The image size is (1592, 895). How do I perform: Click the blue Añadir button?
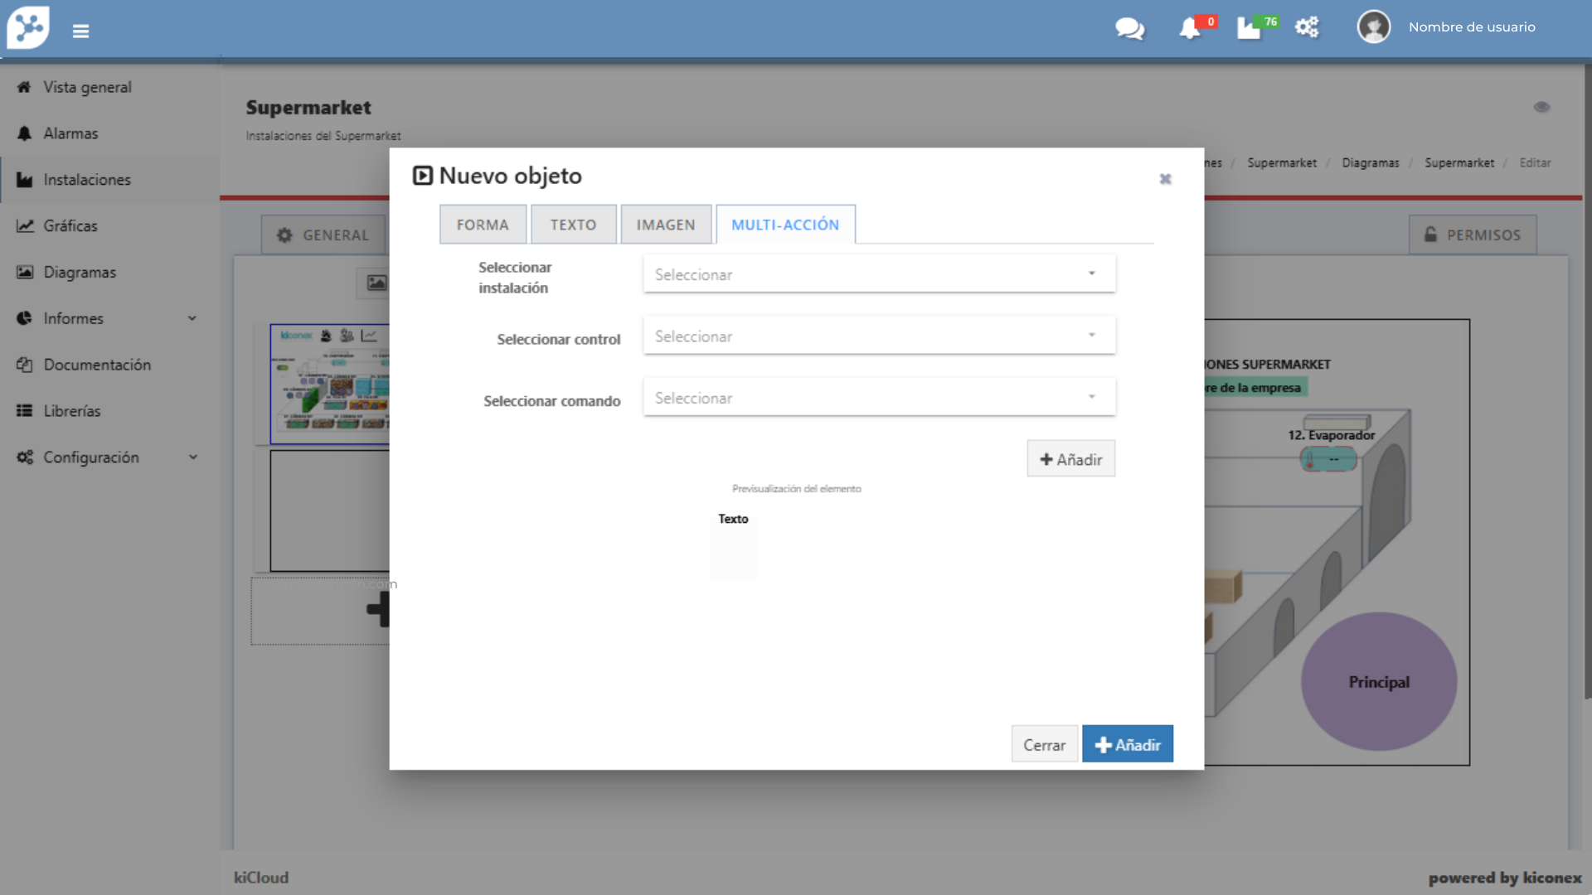pos(1127,744)
